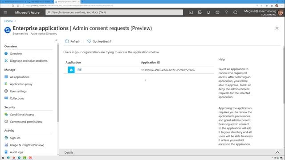
Task: Open Usage & insights (Preview)
Action: (27, 145)
